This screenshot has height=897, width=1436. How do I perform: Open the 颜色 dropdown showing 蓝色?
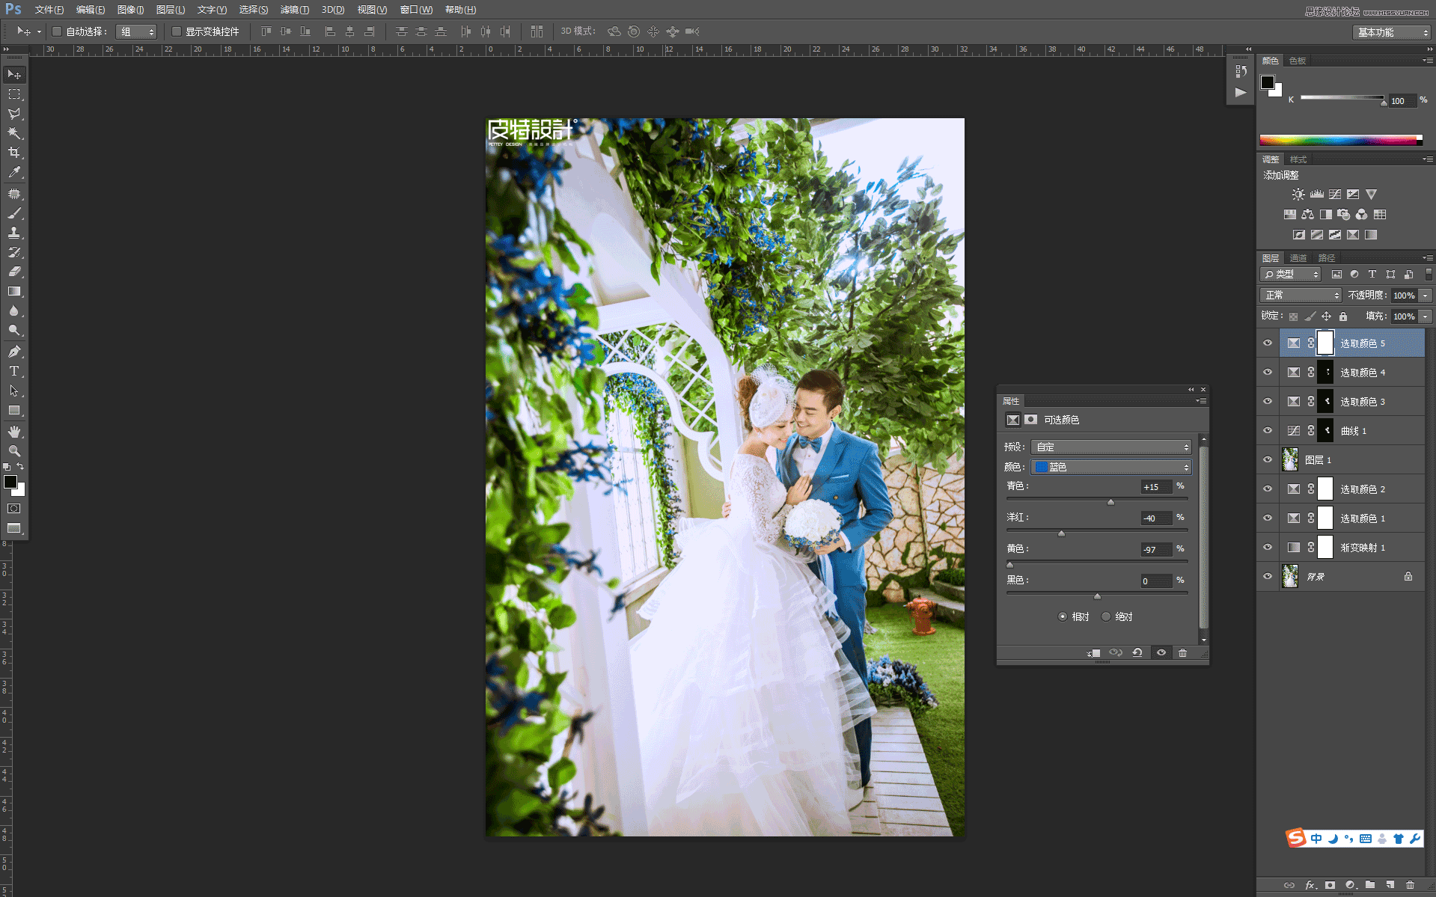pyautogui.click(x=1110, y=467)
